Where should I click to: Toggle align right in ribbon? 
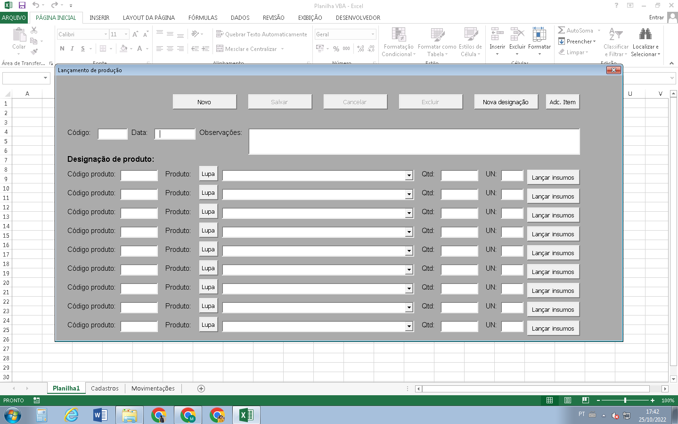click(180, 49)
